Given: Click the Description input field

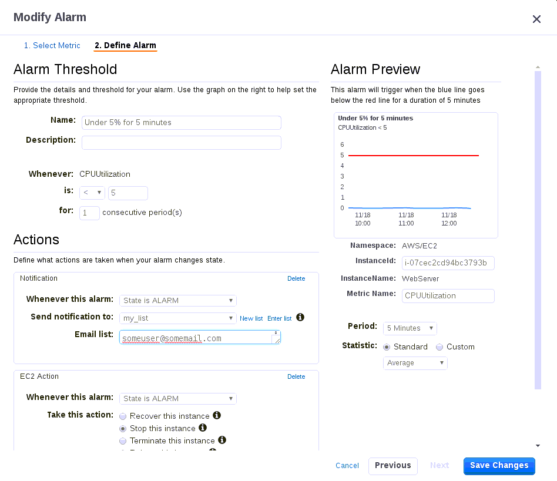Looking at the screenshot, I should (181, 143).
